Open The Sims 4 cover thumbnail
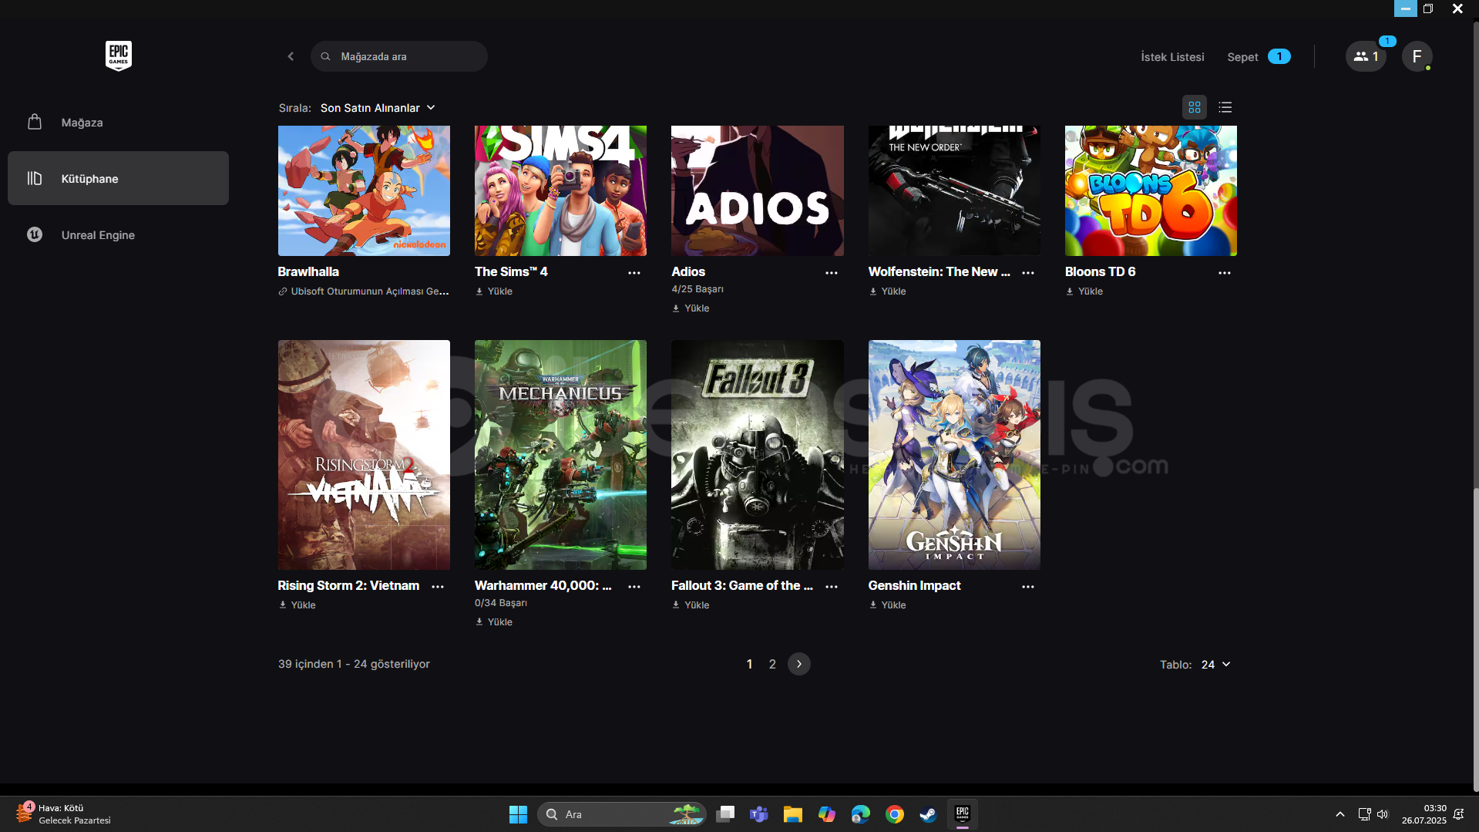 pos(560,190)
